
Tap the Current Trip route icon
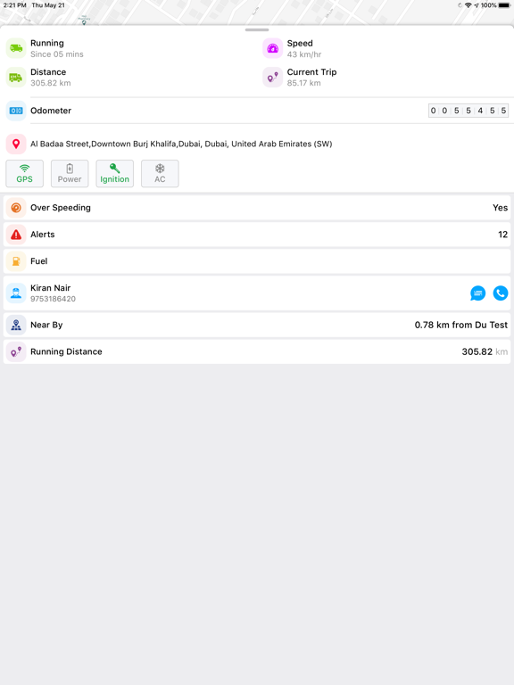coord(272,78)
